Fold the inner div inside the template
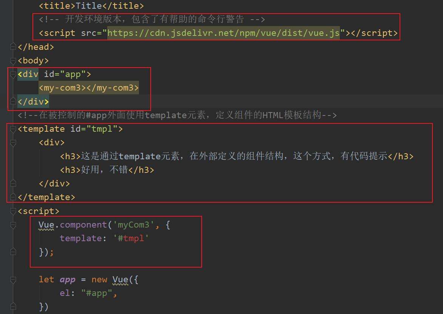This screenshot has height=314, width=443. coord(13,143)
